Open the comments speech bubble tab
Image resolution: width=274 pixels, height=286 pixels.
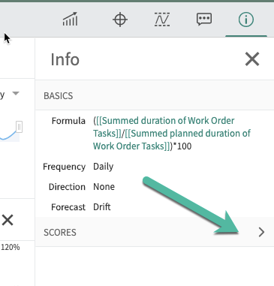(x=204, y=20)
